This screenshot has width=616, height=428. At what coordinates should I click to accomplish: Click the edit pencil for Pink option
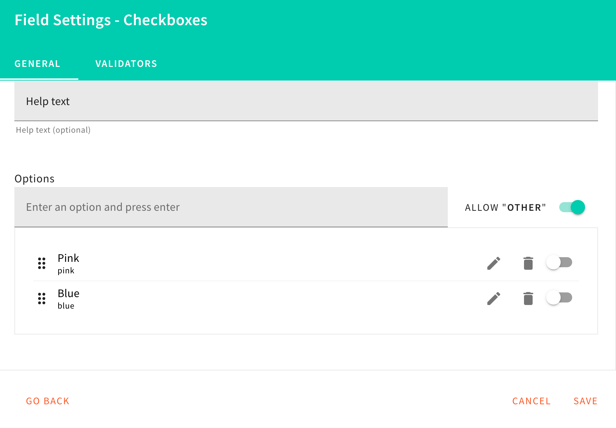pos(494,263)
